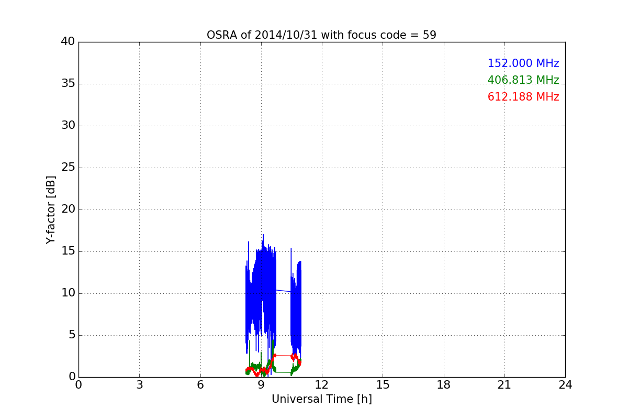Click x-axis tick label '9'
The width and height of the screenshot is (628, 419).
pos(261,385)
